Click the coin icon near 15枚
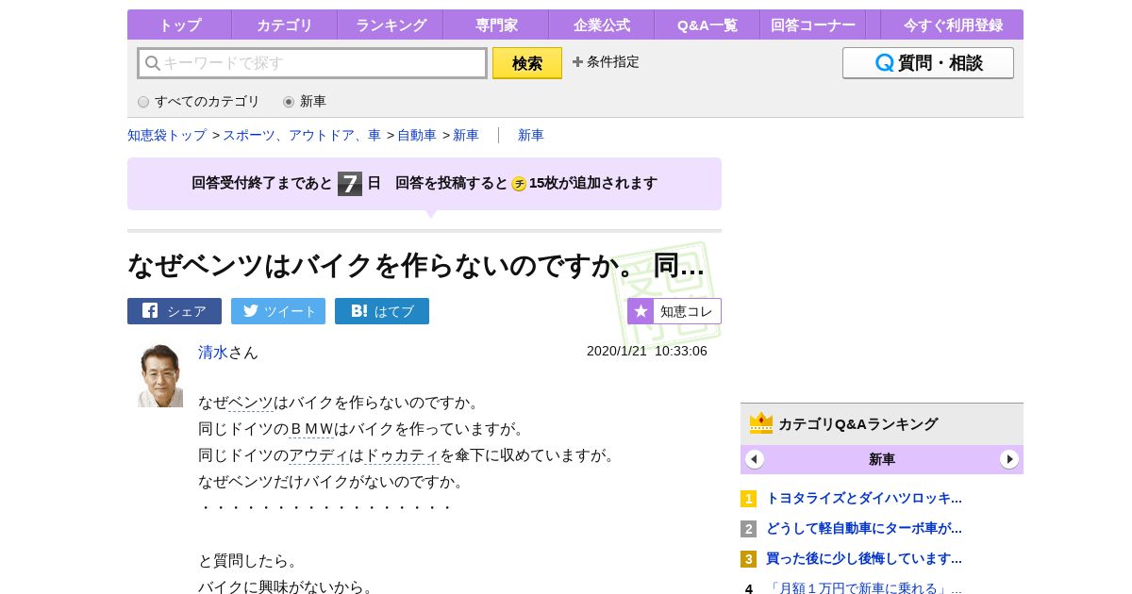Viewport: 1132px width, 594px height. pyautogui.click(x=519, y=184)
